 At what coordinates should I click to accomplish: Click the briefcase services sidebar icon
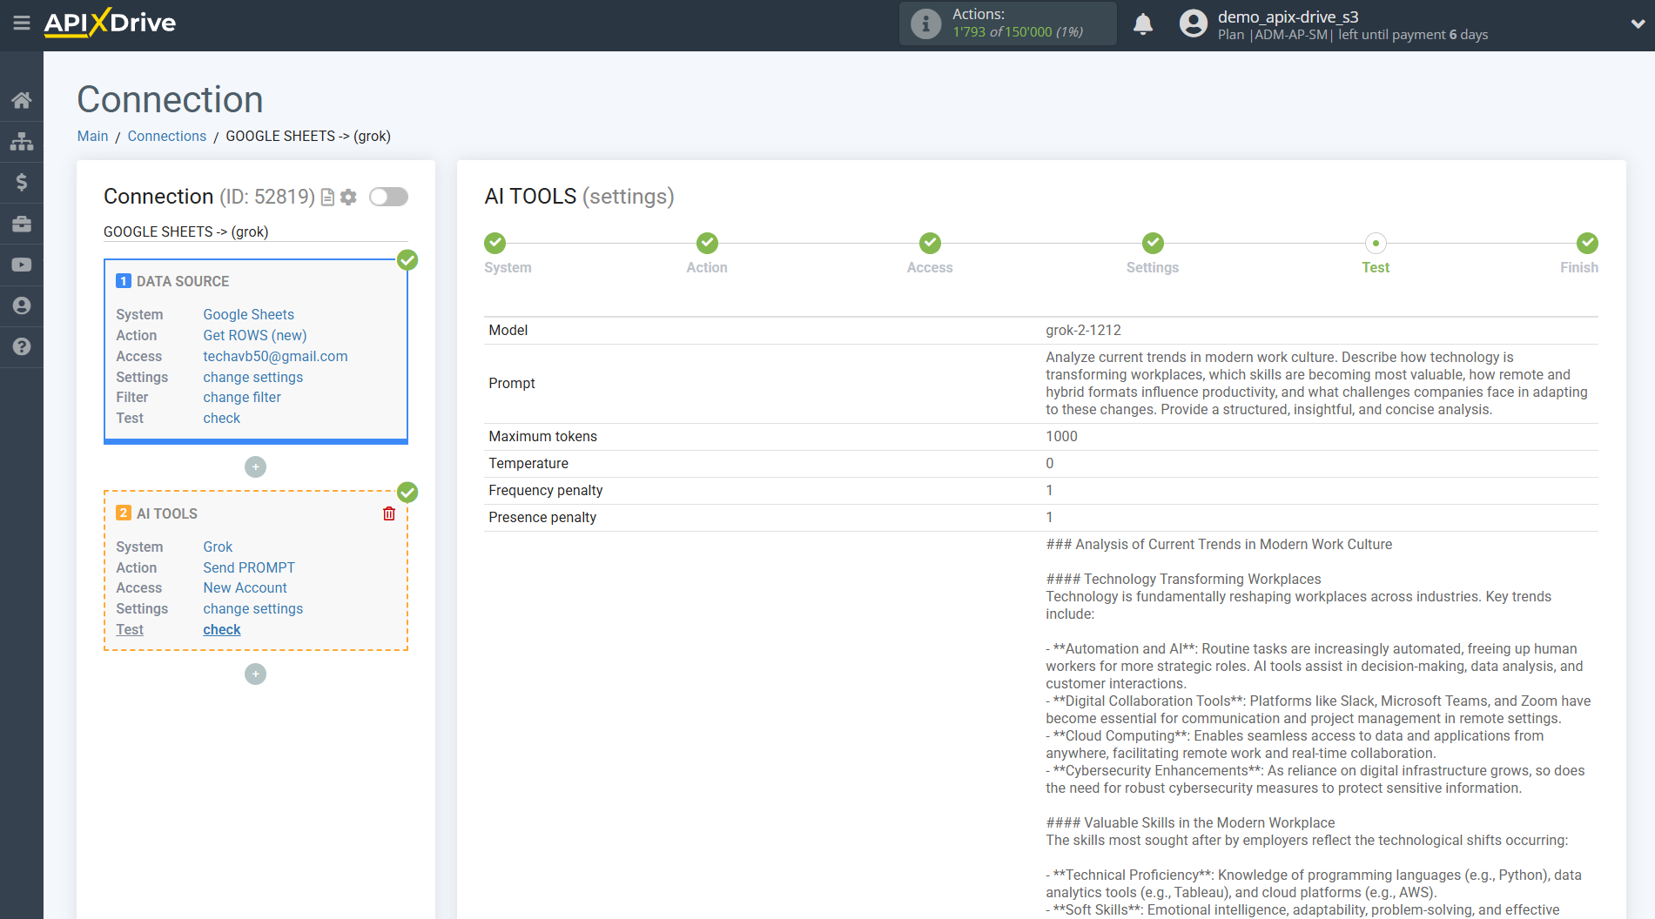(22, 223)
